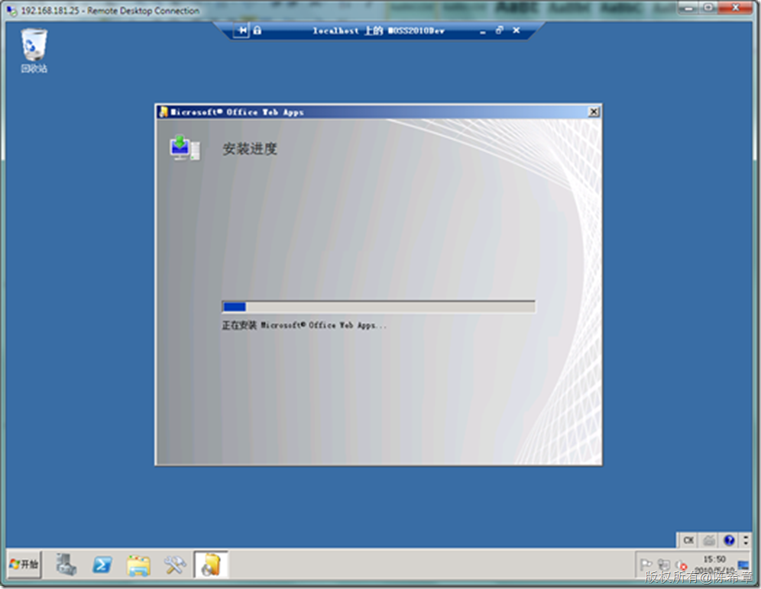Restore down the localhost connection bar session
The width and height of the screenshot is (761, 589).
click(500, 31)
